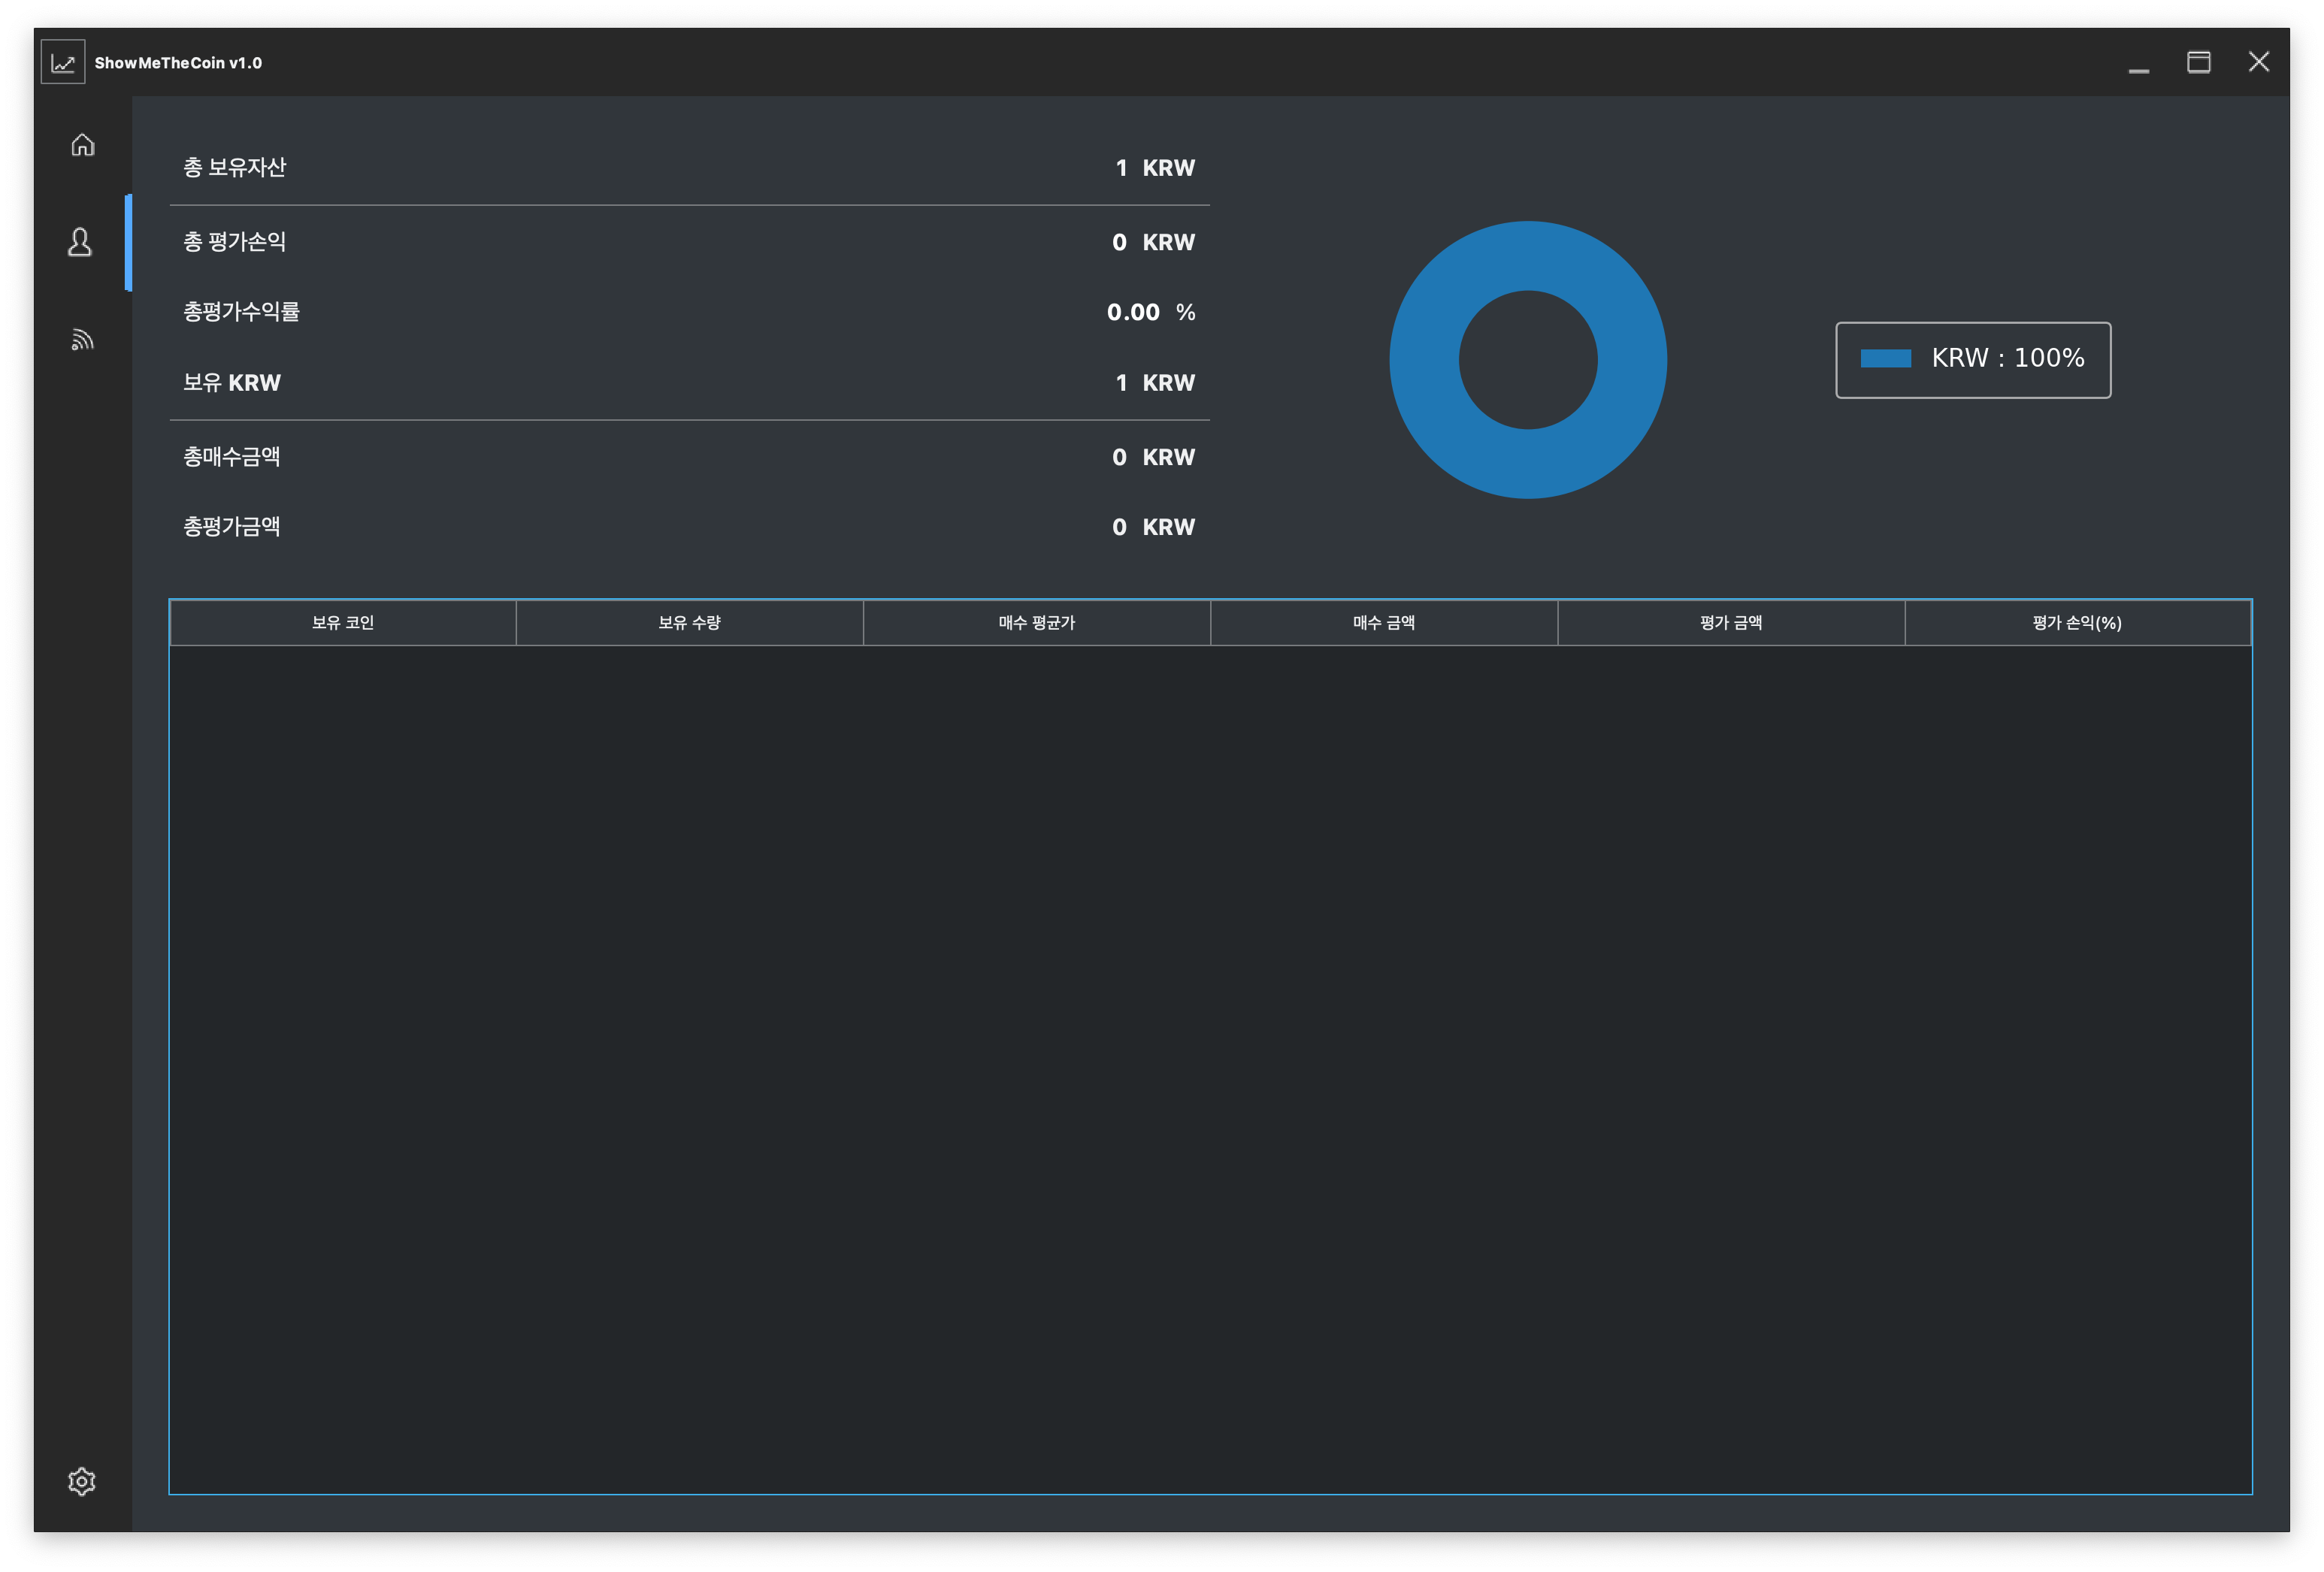Click the ShowMeTheCoin chart logo icon

click(63, 63)
